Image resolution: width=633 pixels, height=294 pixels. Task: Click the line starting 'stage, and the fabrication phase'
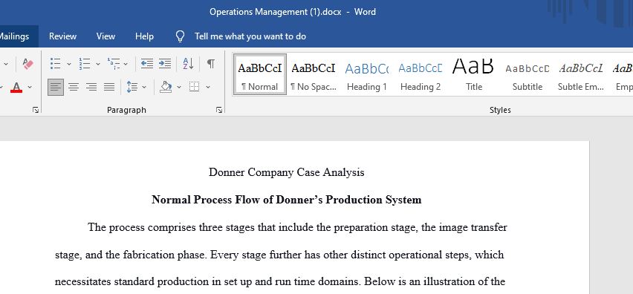279,255
